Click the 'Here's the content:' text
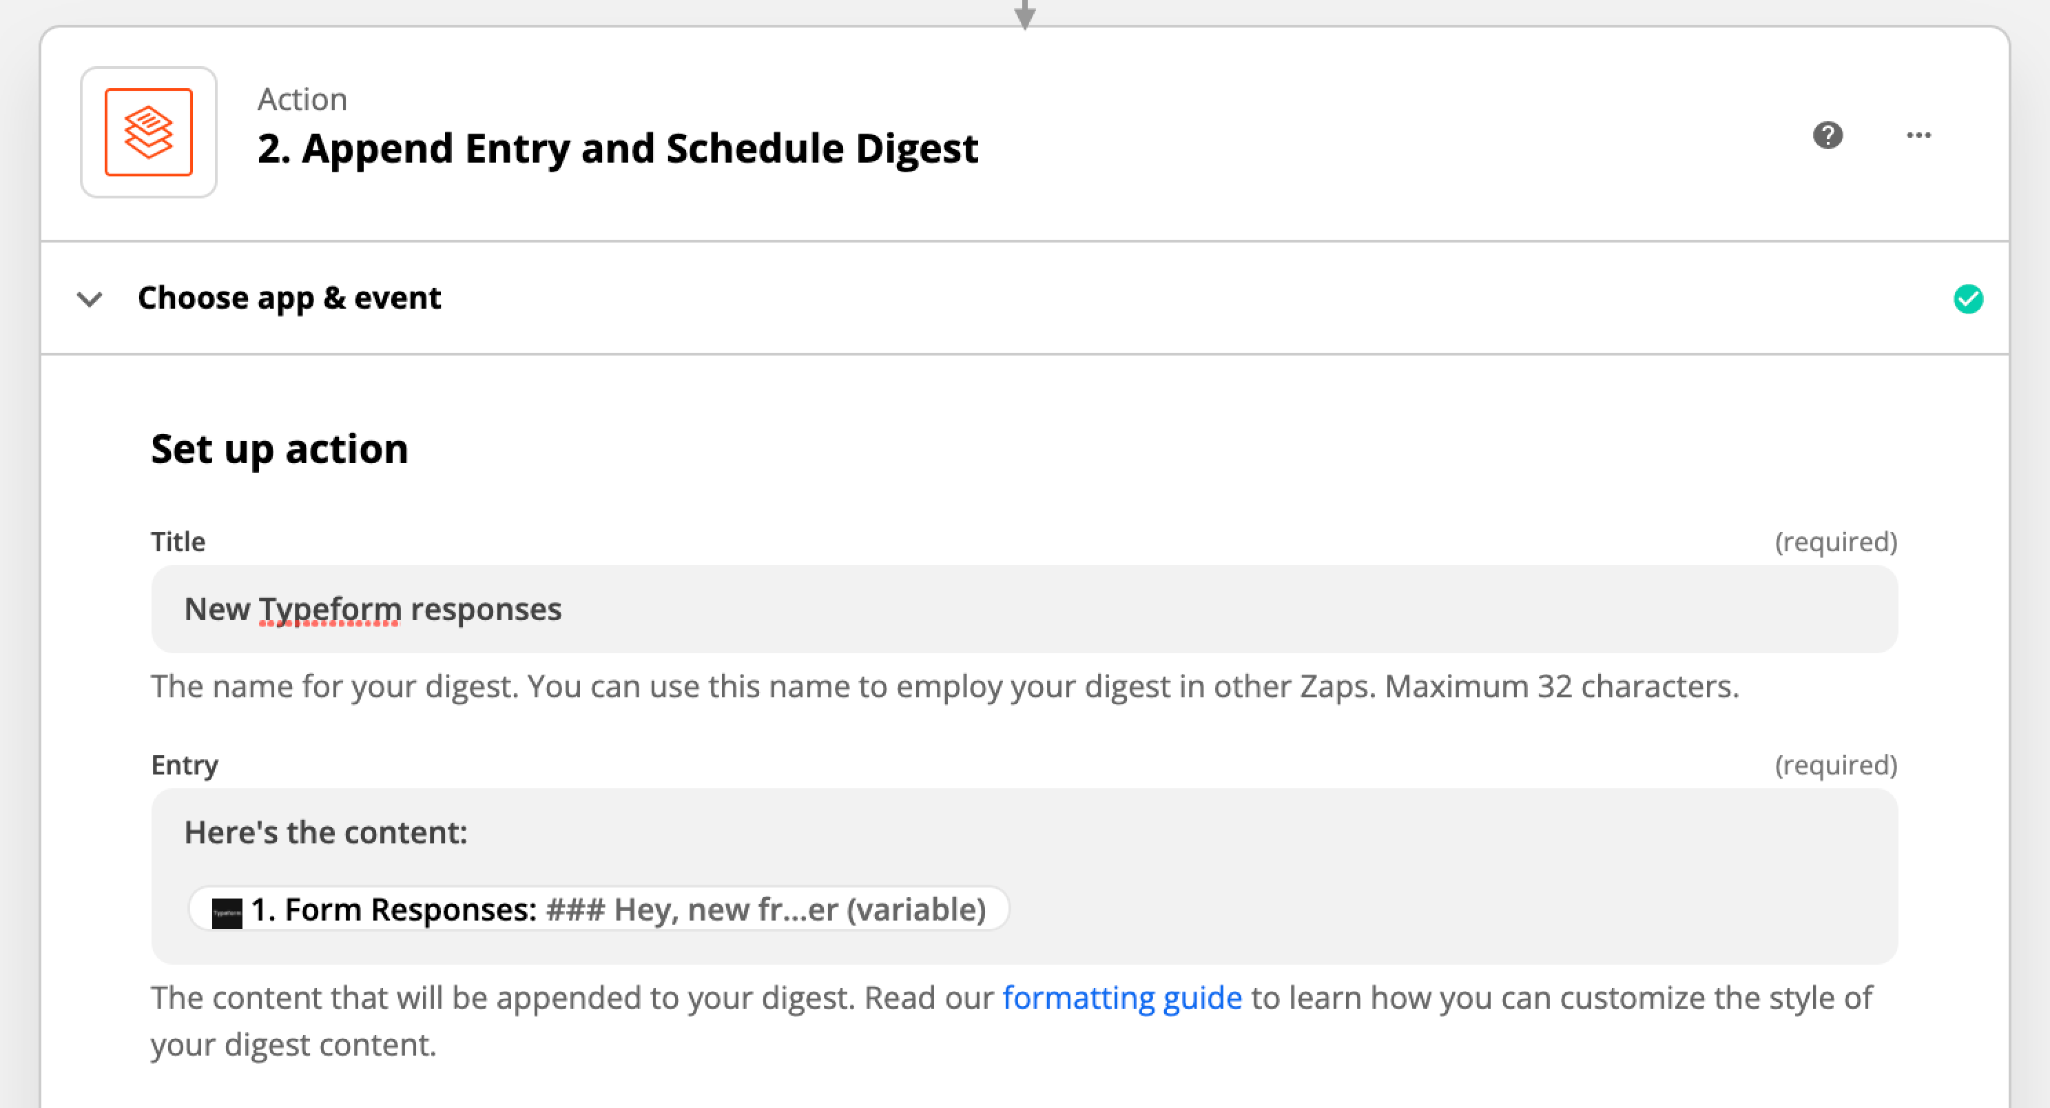Screen dimensions: 2050x1108 coord(326,832)
